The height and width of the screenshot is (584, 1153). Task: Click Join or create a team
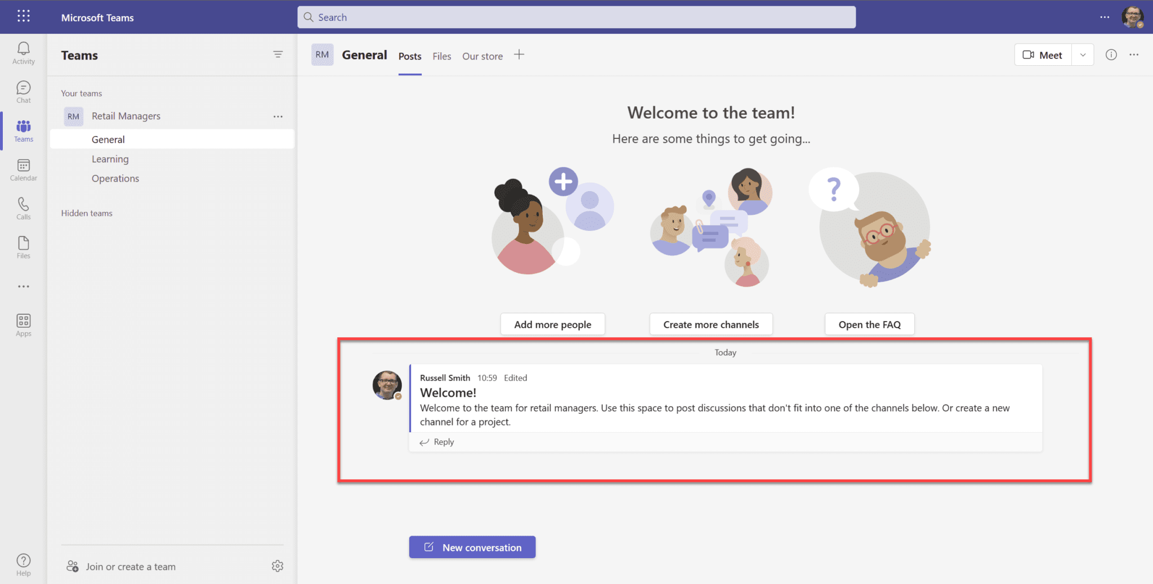tap(121, 567)
